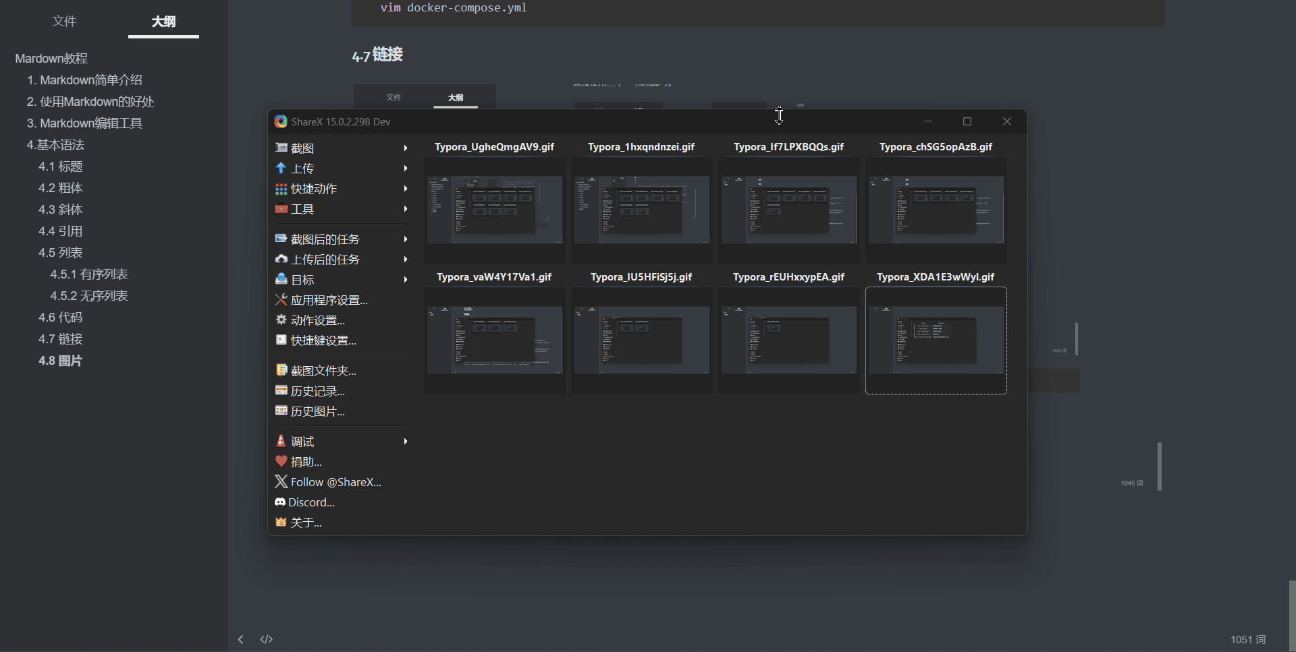Click the 工具 toolbox icon
Screen dimensions: 1296x652
point(281,209)
